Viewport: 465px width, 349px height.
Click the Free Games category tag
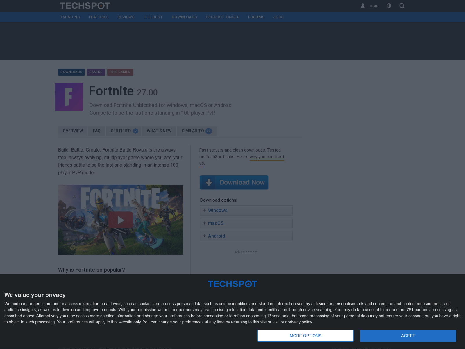click(120, 72)
